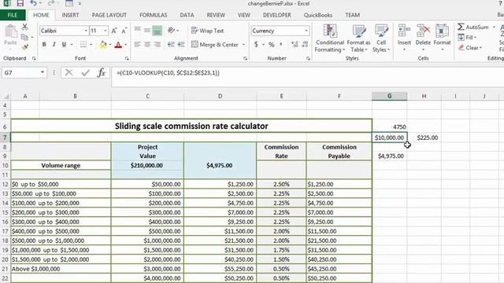Click the Enter checkmark in formula bar
The image size is (504, 283).
tap(85, 73)
